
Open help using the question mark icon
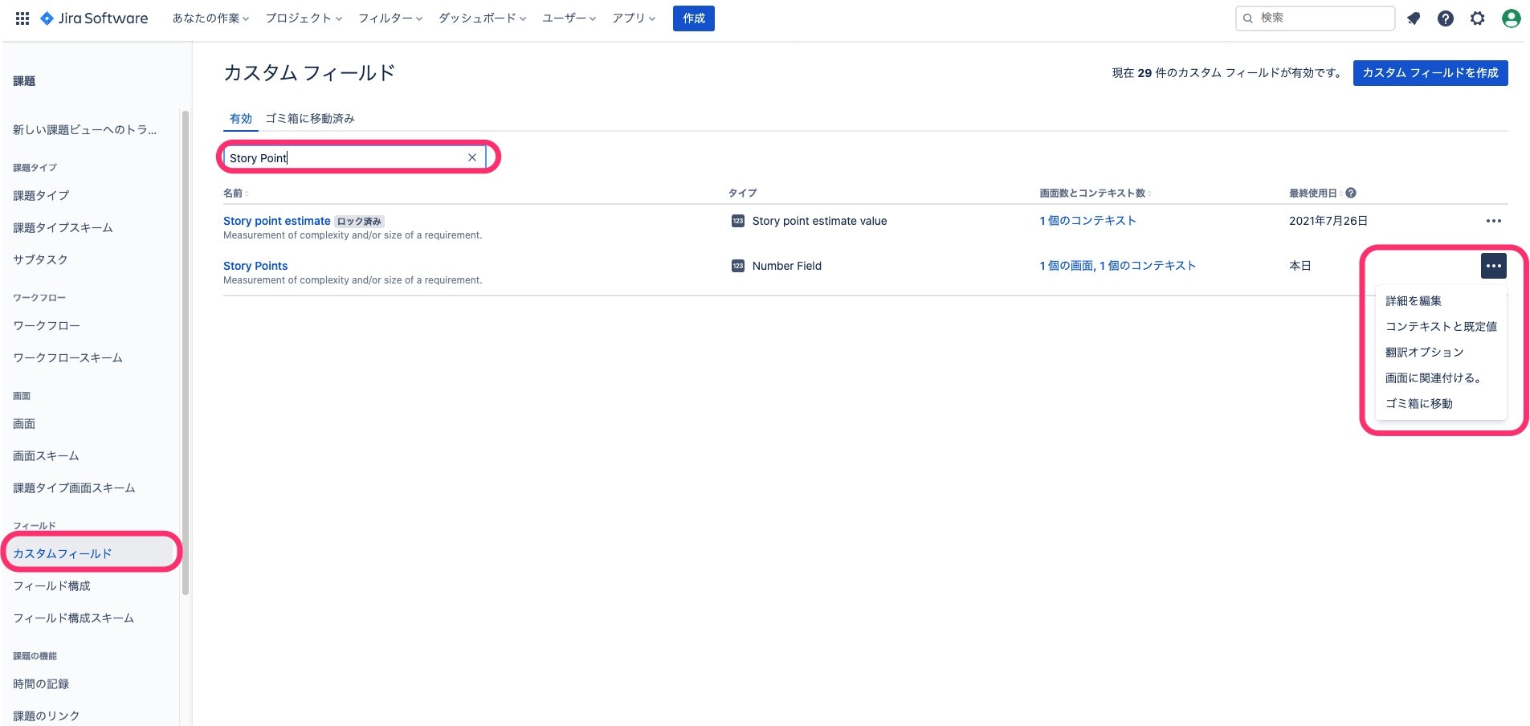(x=1446, y=18)
